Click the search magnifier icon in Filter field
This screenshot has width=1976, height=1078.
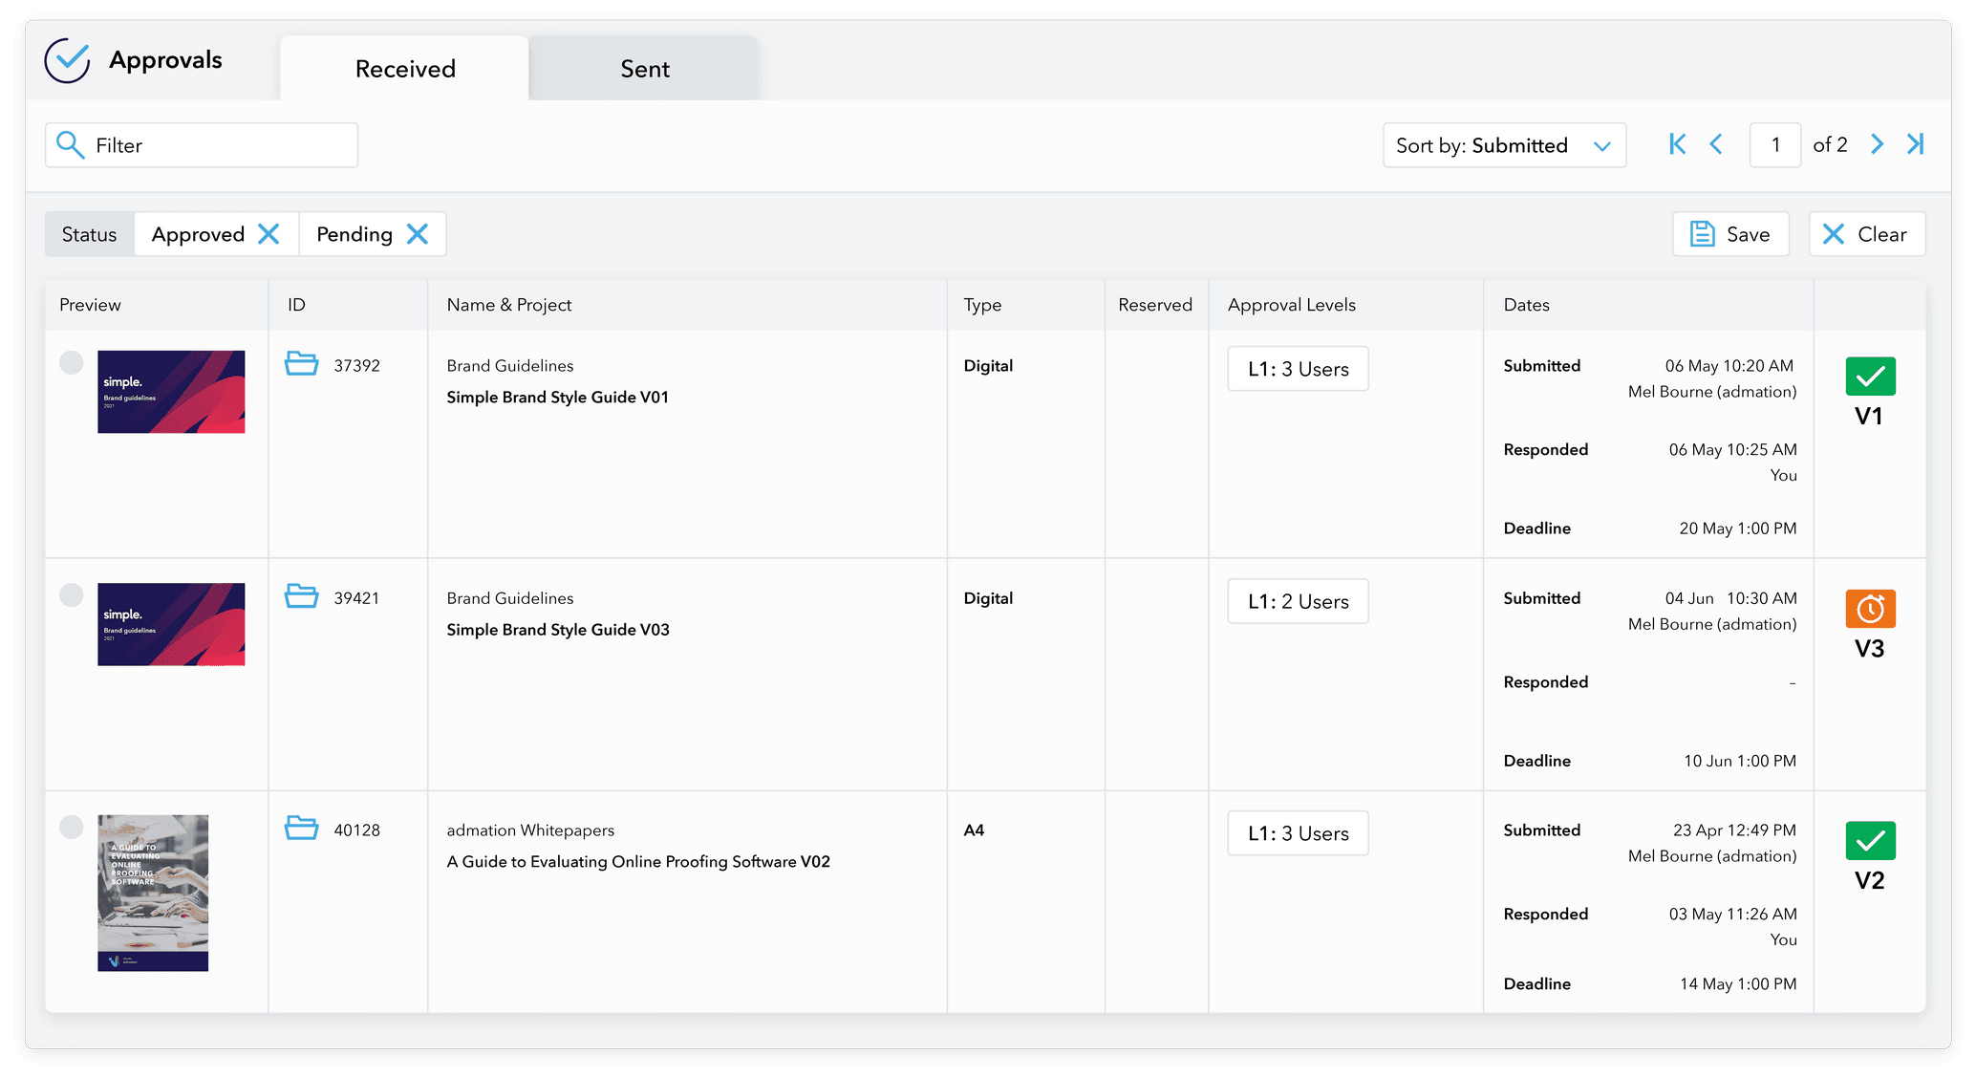coord(69,144)
